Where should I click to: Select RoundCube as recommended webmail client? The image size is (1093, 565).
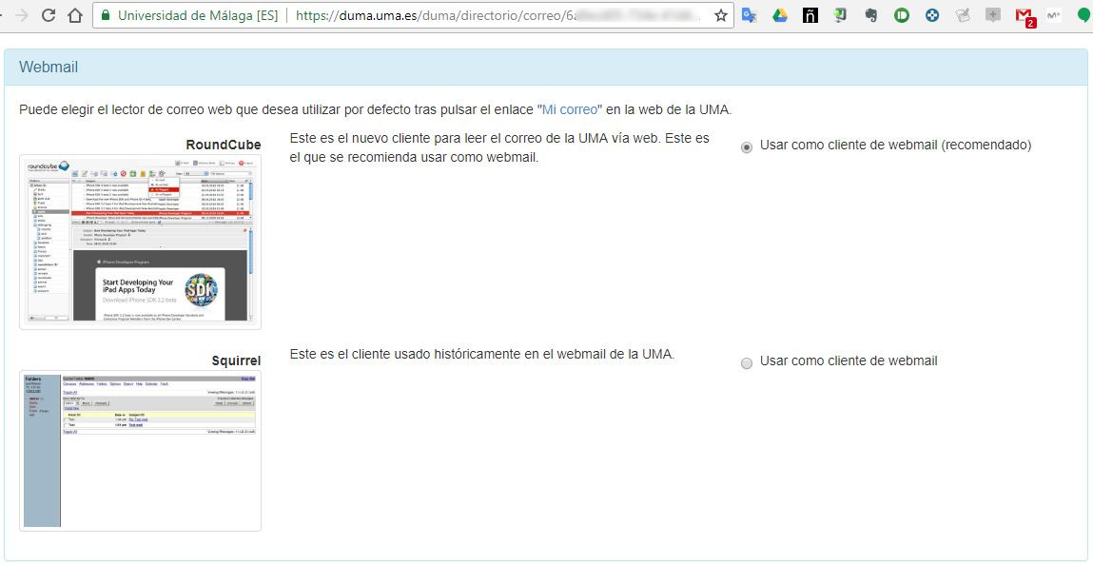[x=747, y=146]
